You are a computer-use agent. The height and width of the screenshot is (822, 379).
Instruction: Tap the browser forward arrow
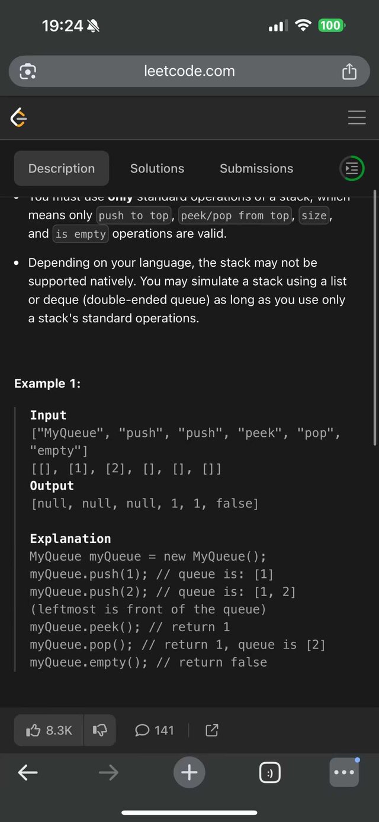pyautogui.click(x=108, y=772)
